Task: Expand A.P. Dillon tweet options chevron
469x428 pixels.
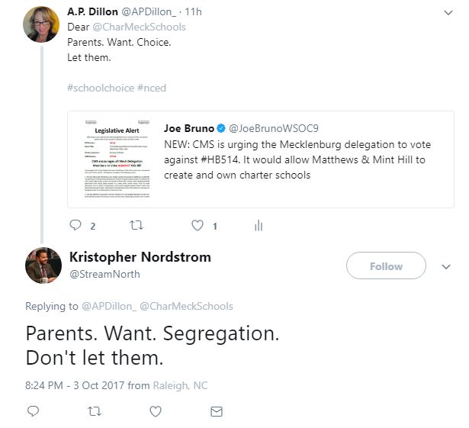Action: 447,13
